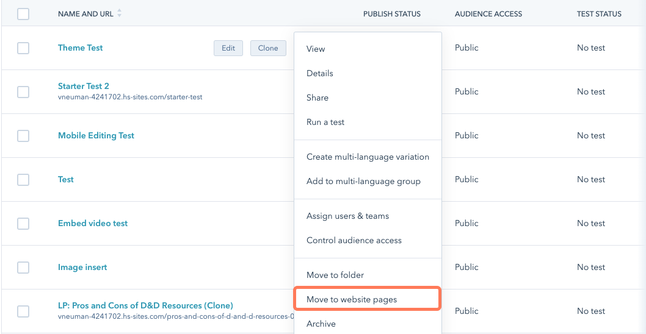The width and height of the screenshot is (646, 334).
Task: Click Control audience access menu item
Action: point(354,240)
